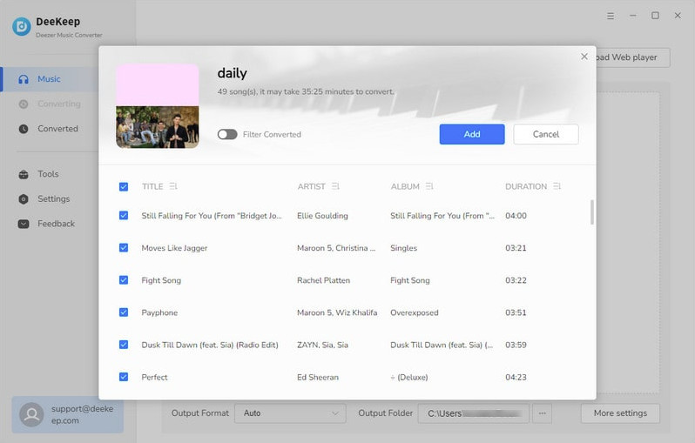Toggle the select-all checkbox in header
The width and height of the screenshot is (695, 443).
[124, 187]
